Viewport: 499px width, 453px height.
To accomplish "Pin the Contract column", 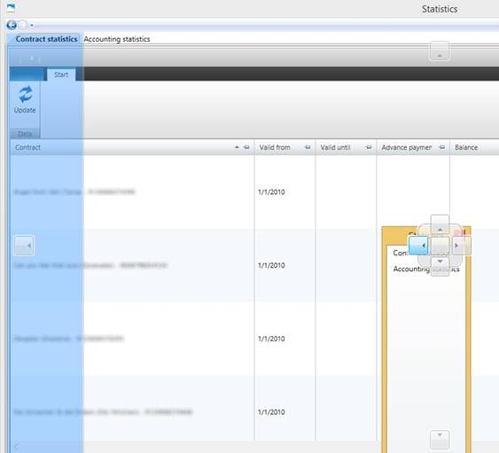I will click(246, 147).
